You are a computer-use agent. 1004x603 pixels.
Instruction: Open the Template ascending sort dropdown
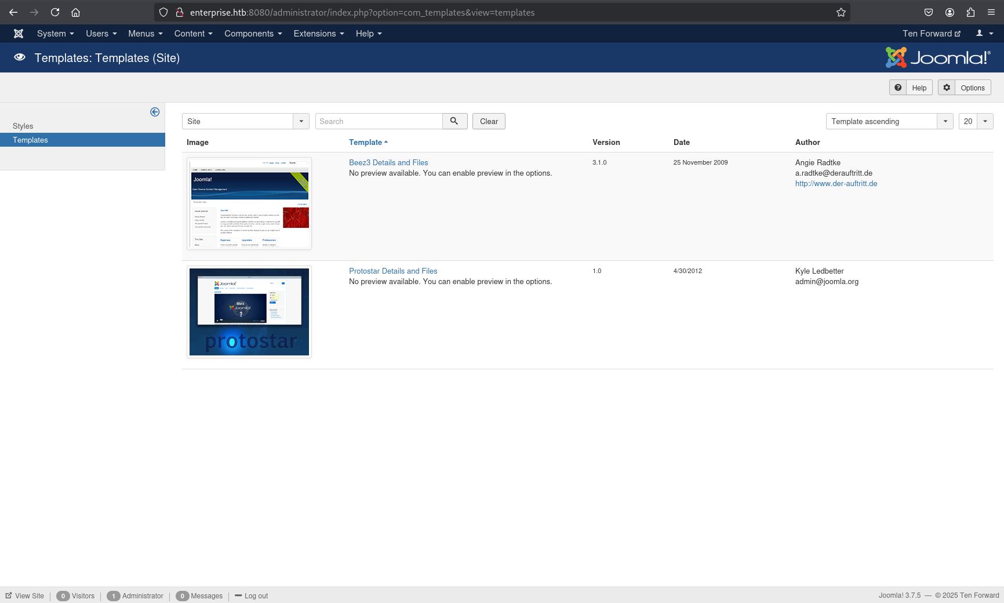[945, 121]
